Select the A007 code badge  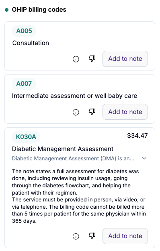click(24, 84)
